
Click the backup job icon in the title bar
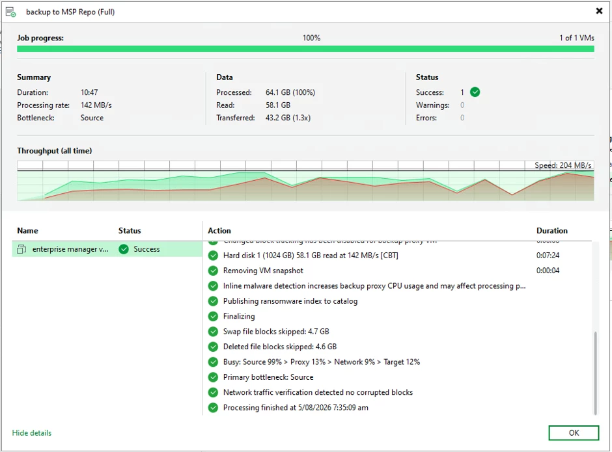coord(11,12)
